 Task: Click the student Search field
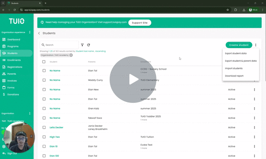59,45
